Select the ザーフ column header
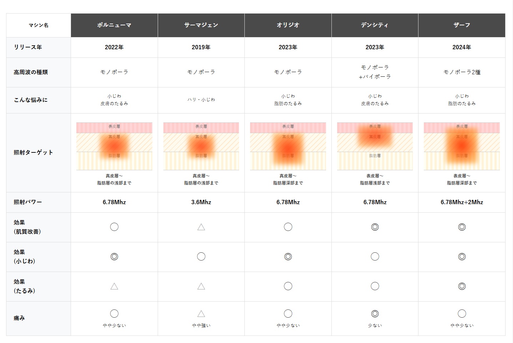 tap(462, 25)
